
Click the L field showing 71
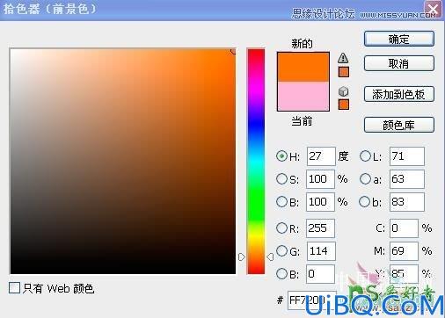(407, 156)
